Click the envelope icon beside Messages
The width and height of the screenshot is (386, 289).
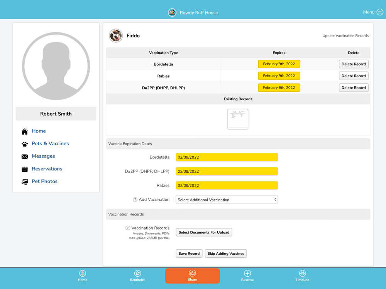pos(25,156)
